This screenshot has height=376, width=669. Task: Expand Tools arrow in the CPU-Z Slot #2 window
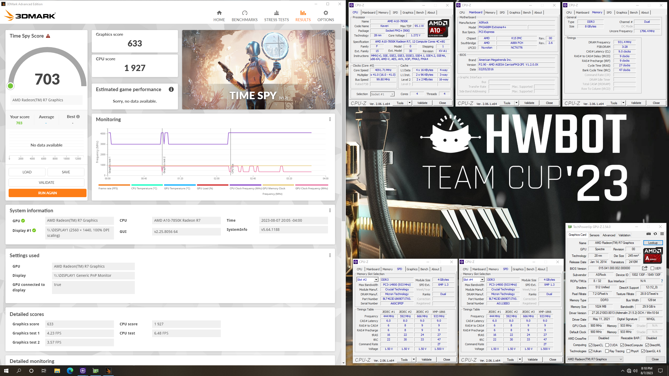point(414,360)
